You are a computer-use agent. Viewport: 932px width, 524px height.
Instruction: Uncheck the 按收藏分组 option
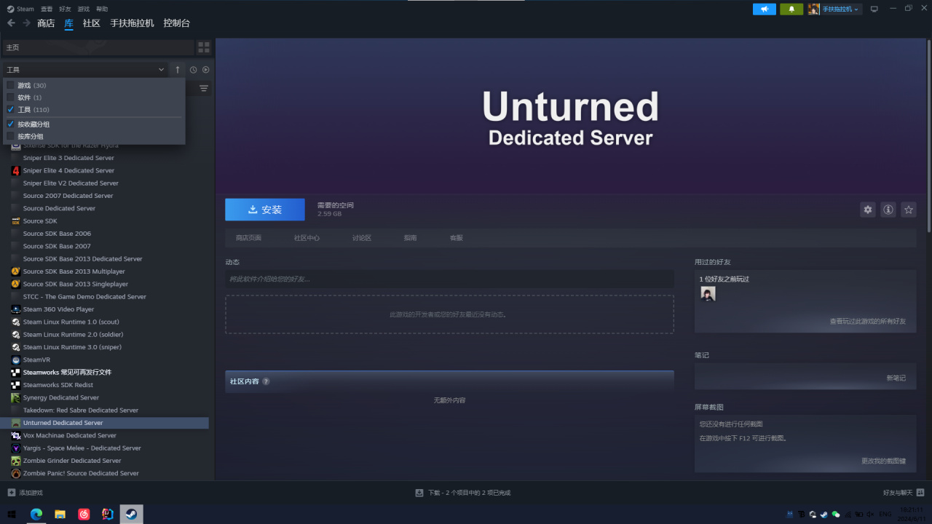click(x=11, y=124)
